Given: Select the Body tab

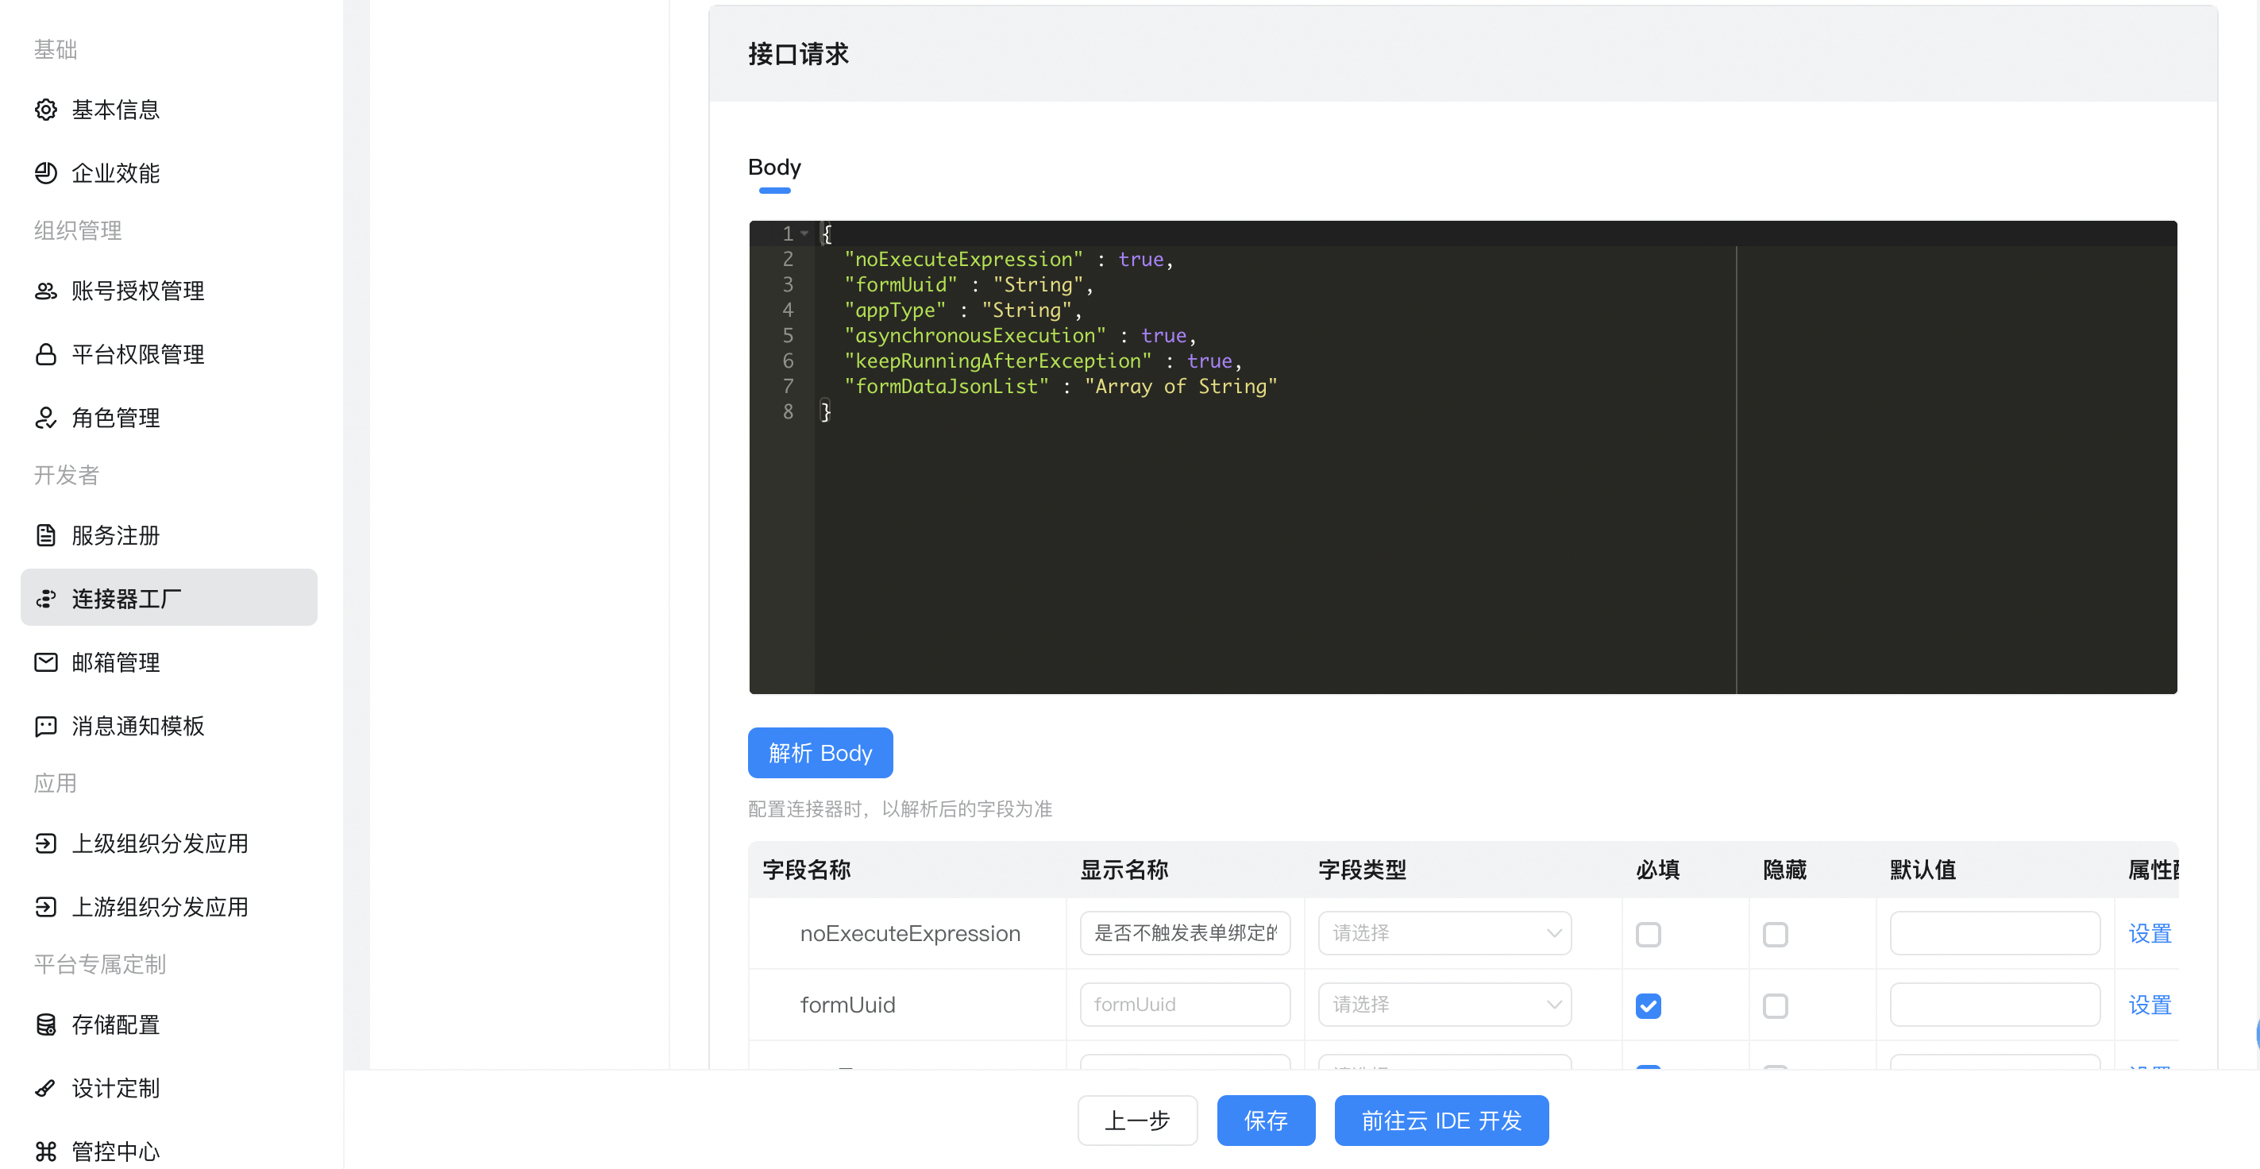Looking at the screenshot, I should [x=773, y=167].
